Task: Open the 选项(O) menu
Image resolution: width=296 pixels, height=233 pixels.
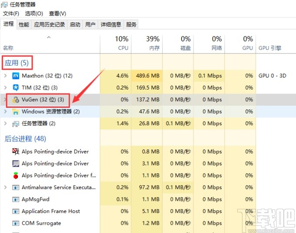Action: tap(34, 13)
